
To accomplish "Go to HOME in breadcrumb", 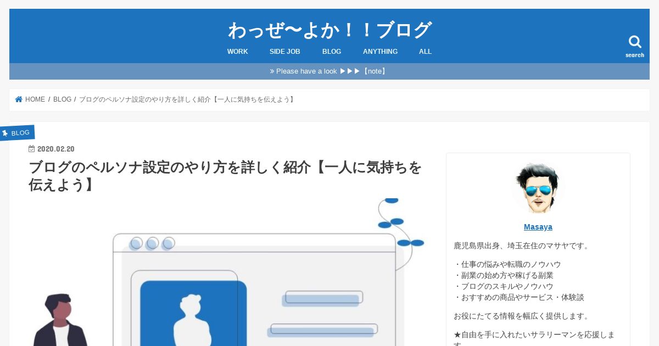I will coord(35,99).
